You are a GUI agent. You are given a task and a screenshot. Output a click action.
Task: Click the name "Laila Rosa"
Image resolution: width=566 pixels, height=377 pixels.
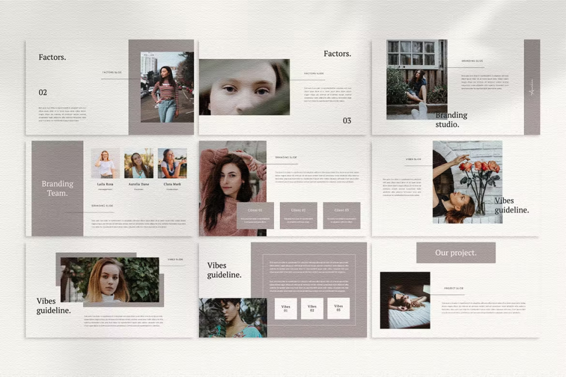[x=105, y=184]
